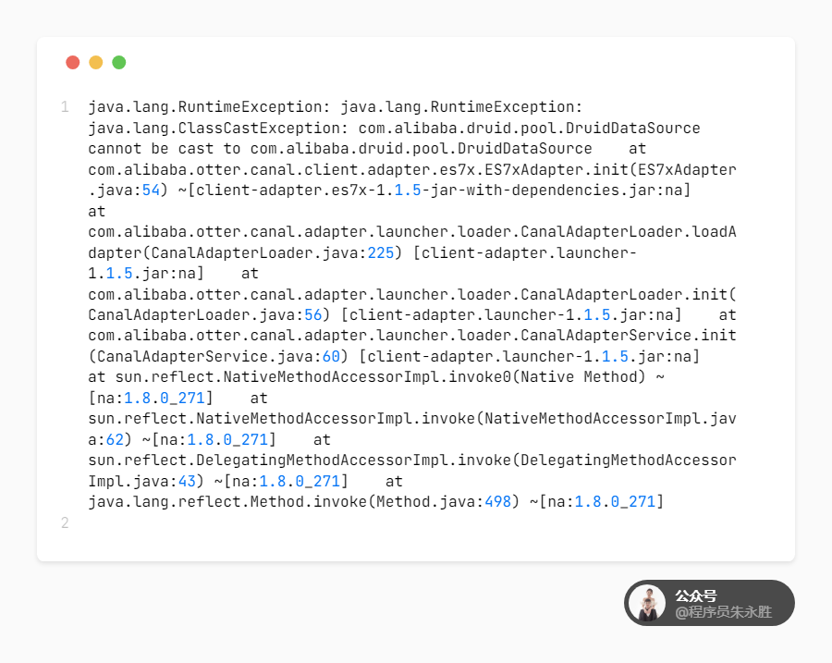Click the blue 60 after CanalAdapterService.java
Viewport: 832px width, 663px height.
coord(331,356)
